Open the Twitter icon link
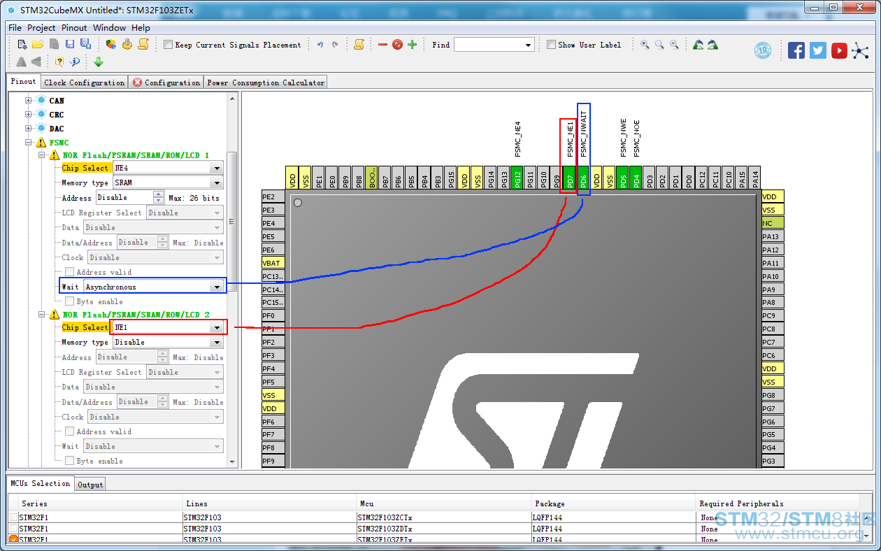 point(818,50)
